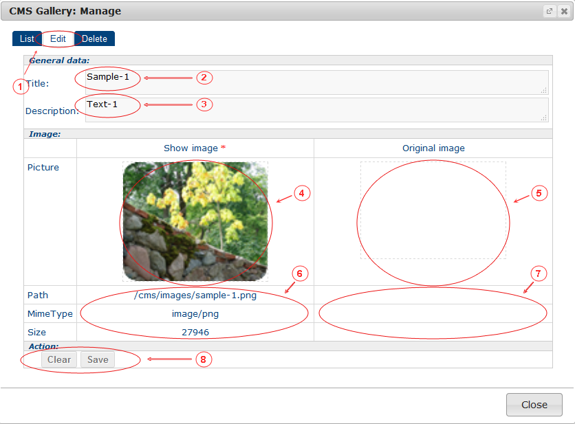Click the Show image picture thumbnail

195,221
